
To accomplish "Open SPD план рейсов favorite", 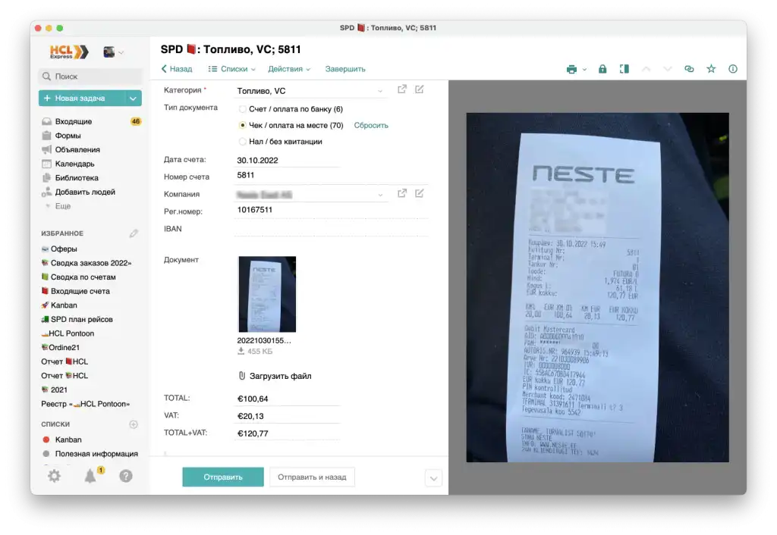I will coord(77,319).
